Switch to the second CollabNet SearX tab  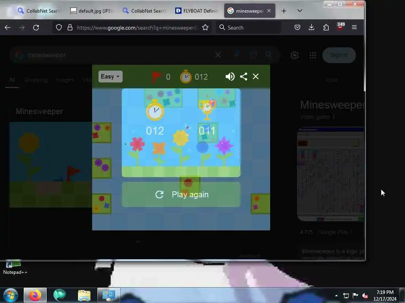click(x=144, y=11)
